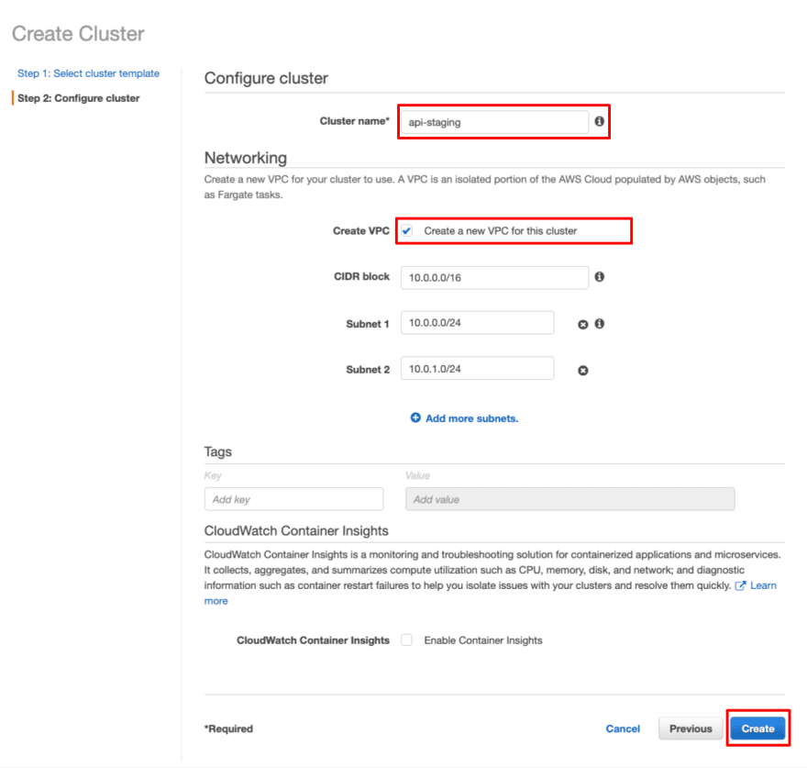Image resolution: width=807 pixels, height=768 pixels.
Task: Click the info icon beside Subnet 1
Action: pos(599,324)
